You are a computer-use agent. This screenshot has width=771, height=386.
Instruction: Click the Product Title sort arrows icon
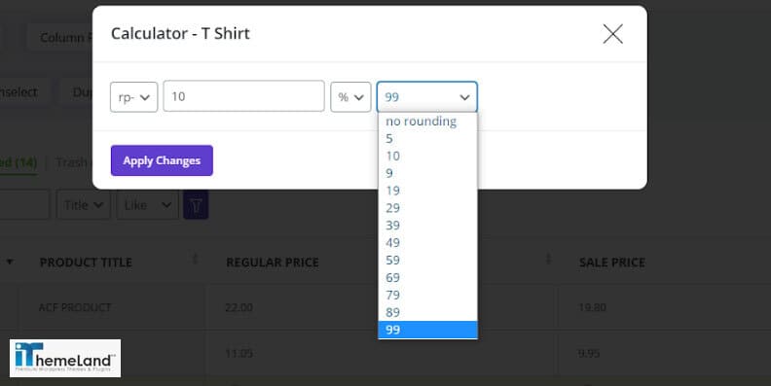coord(195,259)
